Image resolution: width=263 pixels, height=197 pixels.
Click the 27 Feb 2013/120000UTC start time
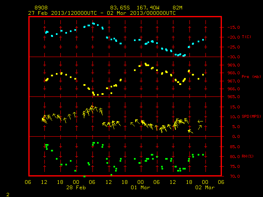pyautogui.click(x=62, y=13)
